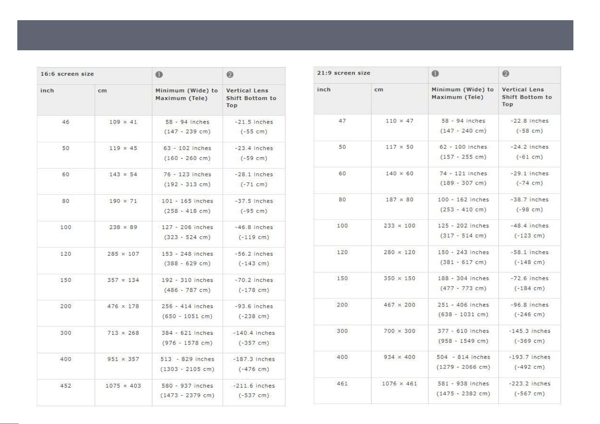Click circled number 2 in 16:6 table header
The height and width of the screenshot is (424, 600).
point(230,75)
